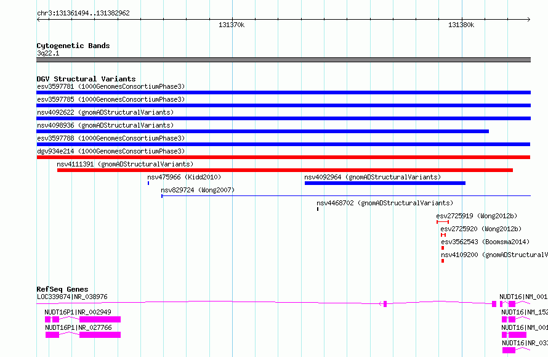Click the nsv4098936 gnomAD variant label
Viewport: 548px width, 357px height.
[105, 125]
